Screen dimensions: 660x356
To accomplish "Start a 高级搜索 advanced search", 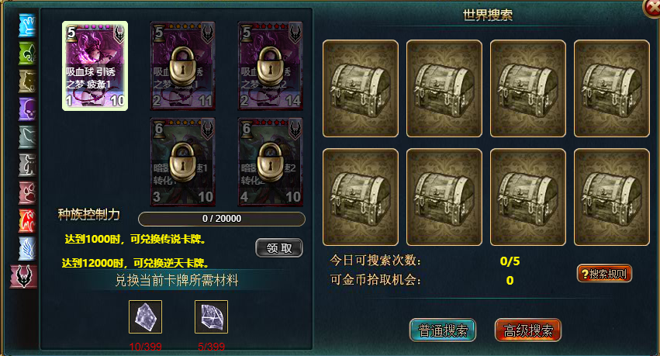I will click(528, 330).
